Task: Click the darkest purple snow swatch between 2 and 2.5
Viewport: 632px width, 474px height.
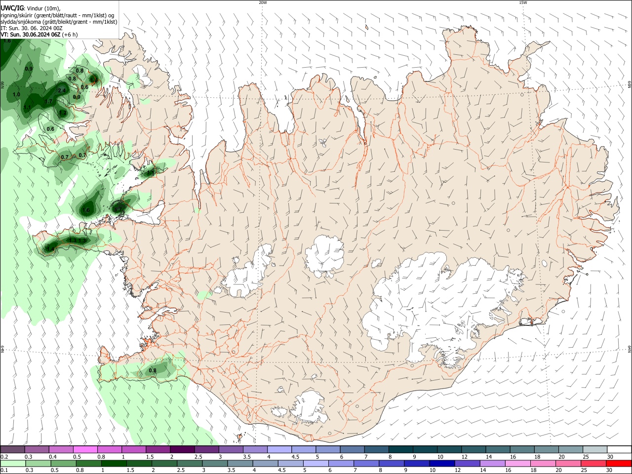Action: click(x=182, y=450)
